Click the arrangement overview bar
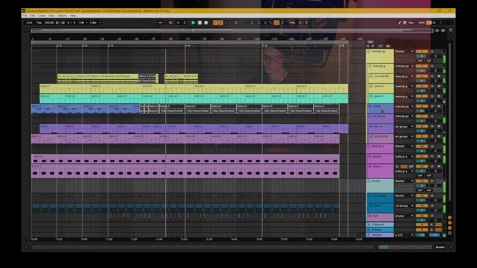This screenshot has width=477, height=268. point(232,31)
